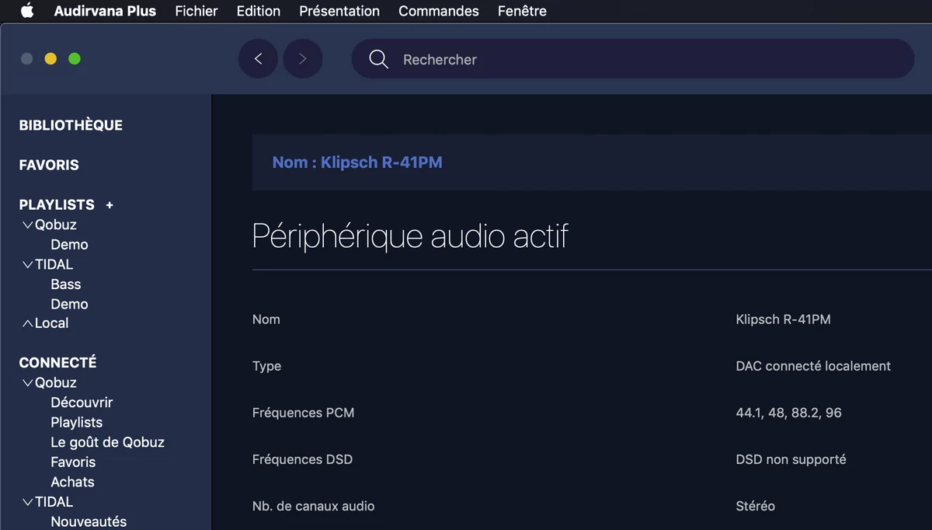The image size is (932, 530).
Task: Open the Bibliothèque section
Action: [71, 125]
